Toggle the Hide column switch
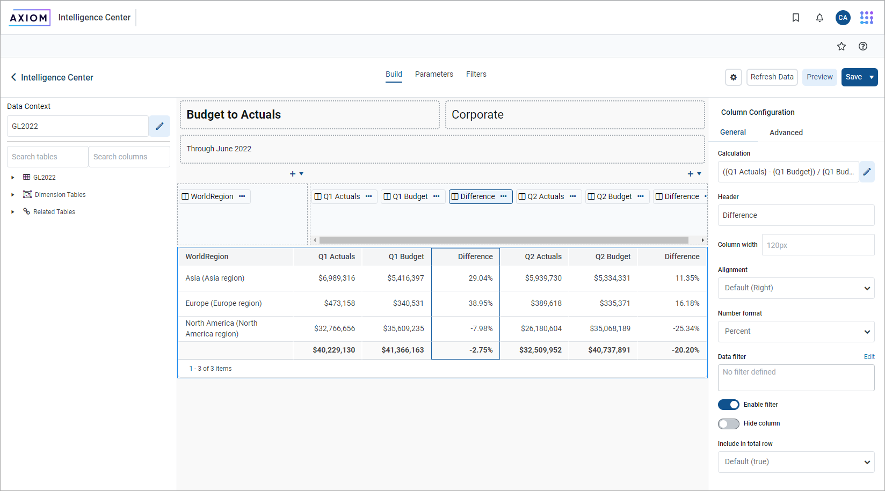Image resolution: width=885 pixels, height=491 pixels. click(x=729, y=424)
